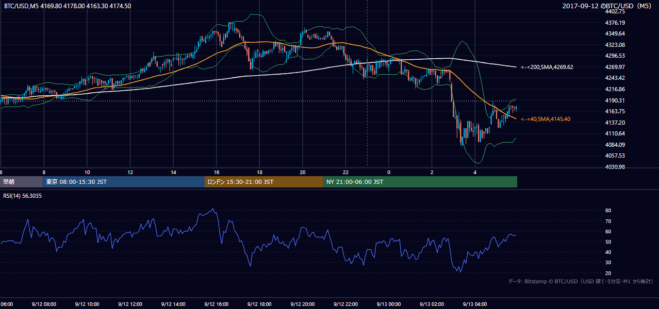The width and height of the screenshot is (659, 309).
Task: Click price axis label 4163.75
Action: [615, 111]
